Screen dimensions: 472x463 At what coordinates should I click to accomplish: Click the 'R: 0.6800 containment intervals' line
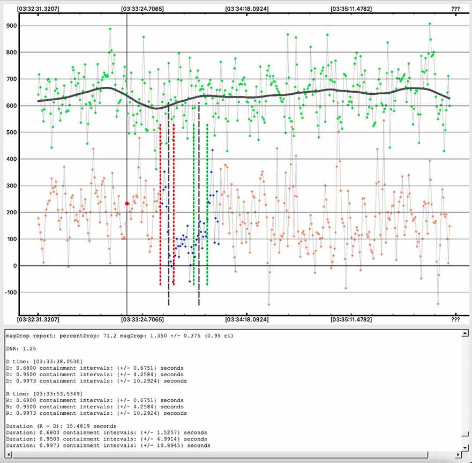pyautogui.click(x=95, y=400)
